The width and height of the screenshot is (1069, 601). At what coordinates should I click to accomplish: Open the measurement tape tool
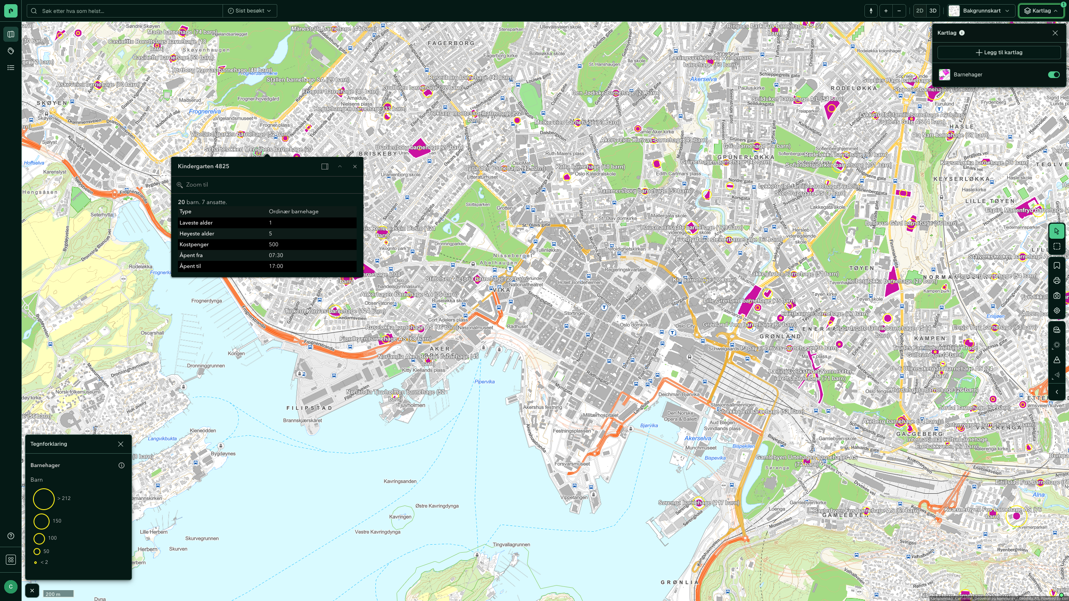coord(1057,330)
